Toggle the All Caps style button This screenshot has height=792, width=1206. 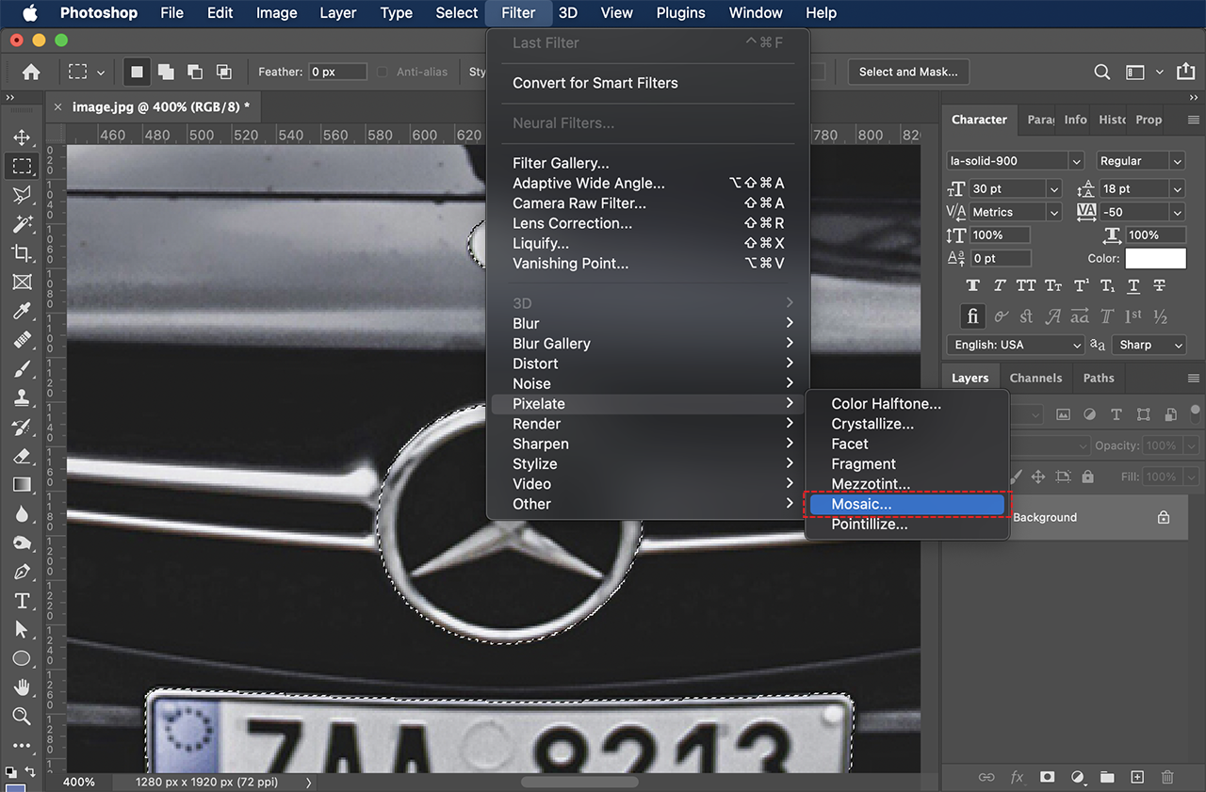(x=1026, y=285)
